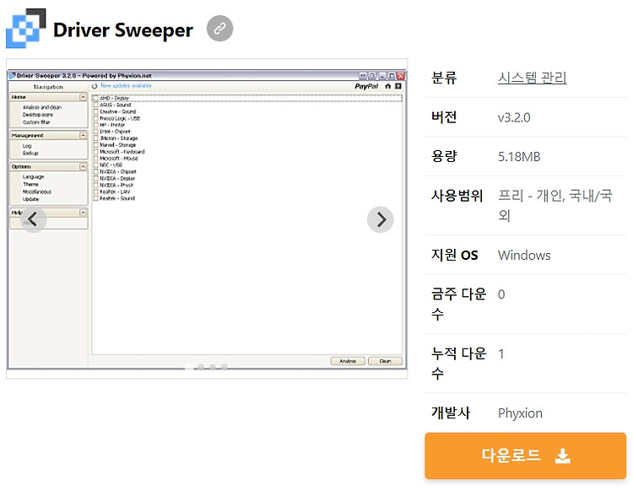The image size is (633, 491).
Task: Collapse the Options navigation section
Action: coord(83,166)
